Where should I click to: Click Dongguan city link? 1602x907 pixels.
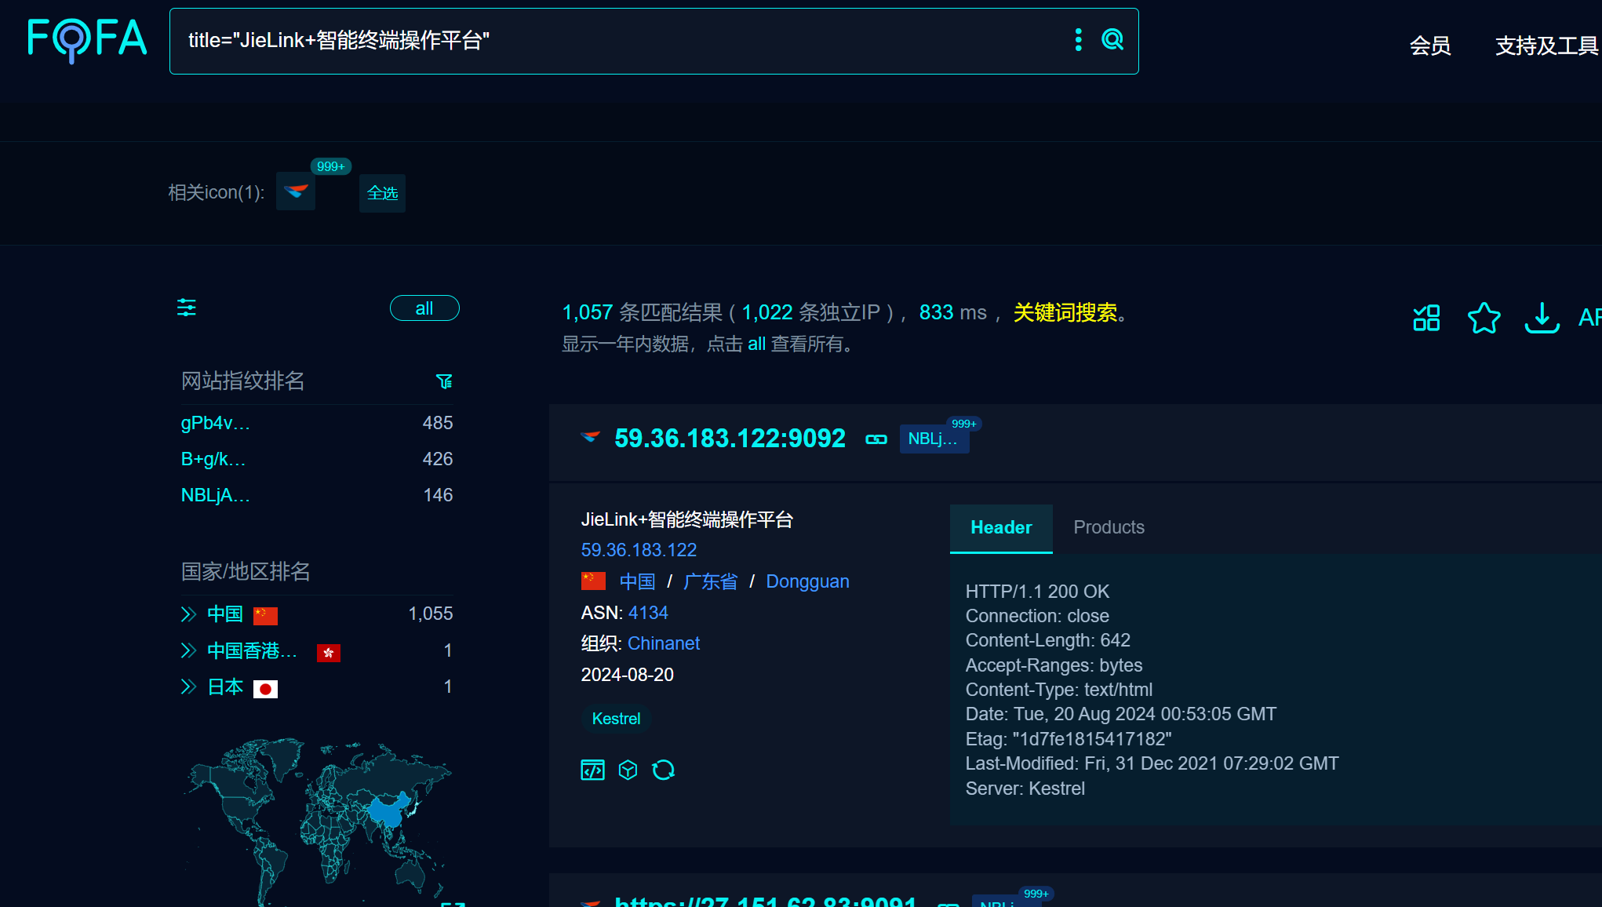(x=807, y=581)
